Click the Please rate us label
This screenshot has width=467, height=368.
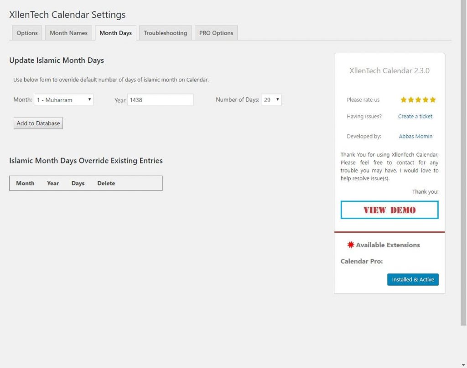pyautogui.click(x=363, y=100)
